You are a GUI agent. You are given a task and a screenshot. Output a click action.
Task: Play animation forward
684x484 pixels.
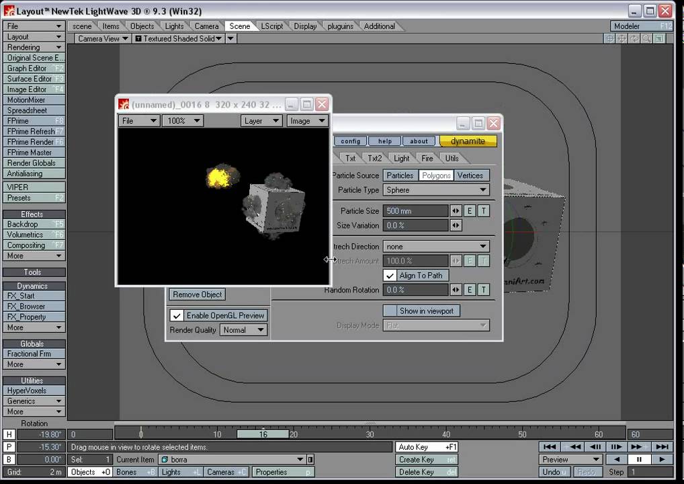tap(662, 459)
